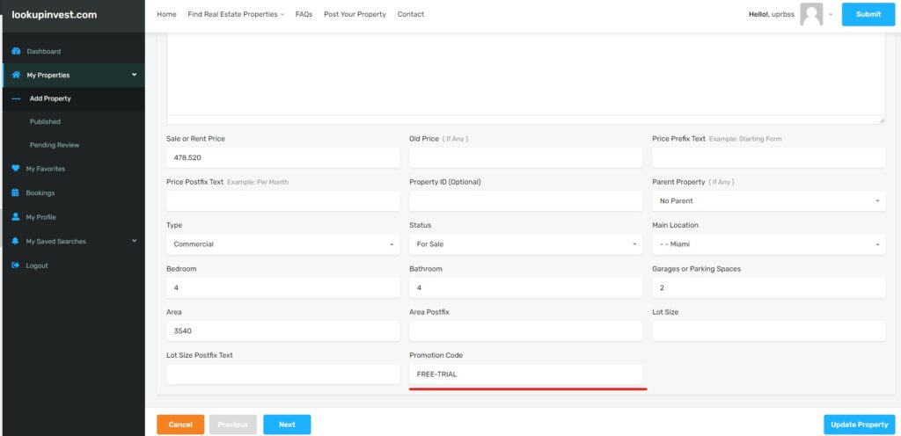Image resolution: width=901 pixels, height=436 pixels.
Task: Click the My Favorites heart icon
Action: 16,169
